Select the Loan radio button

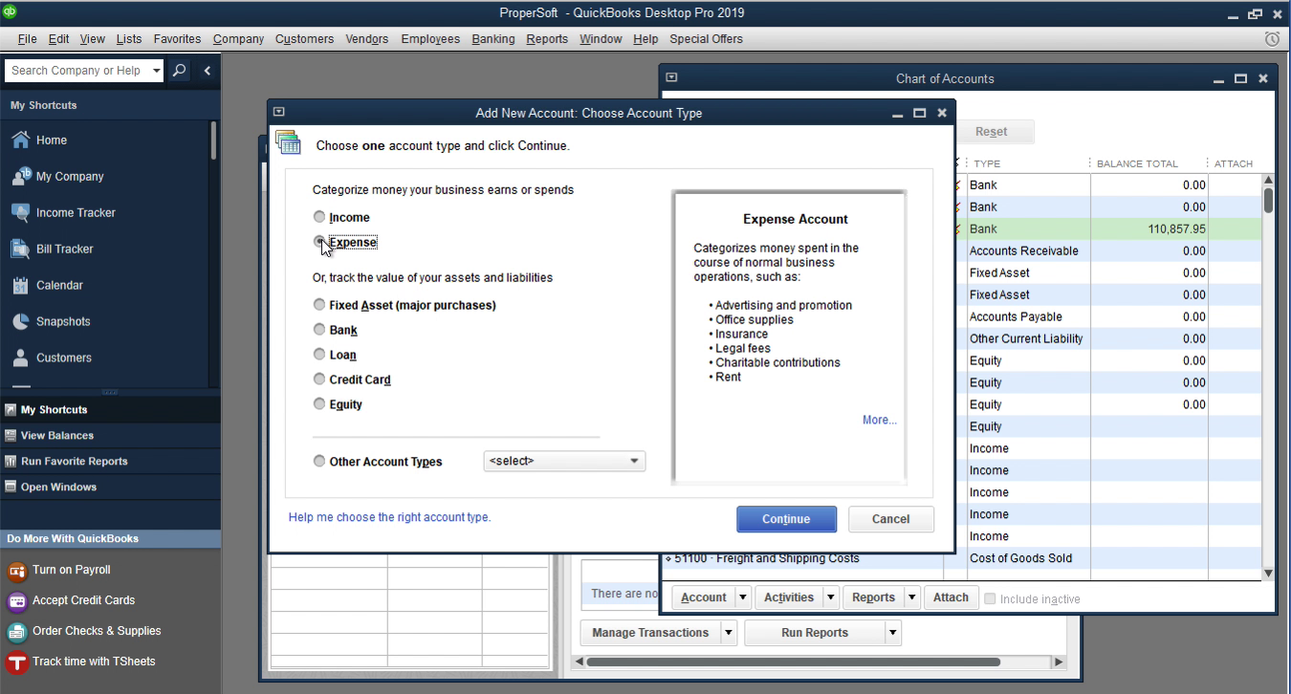(319, 355)
